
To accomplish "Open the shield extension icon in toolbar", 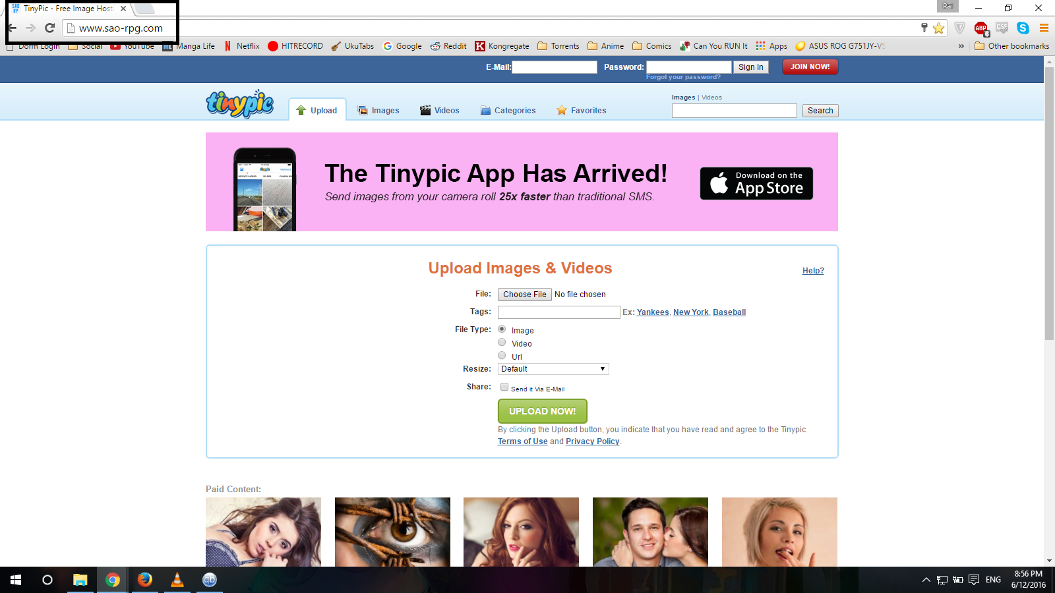I will [960, 28].
